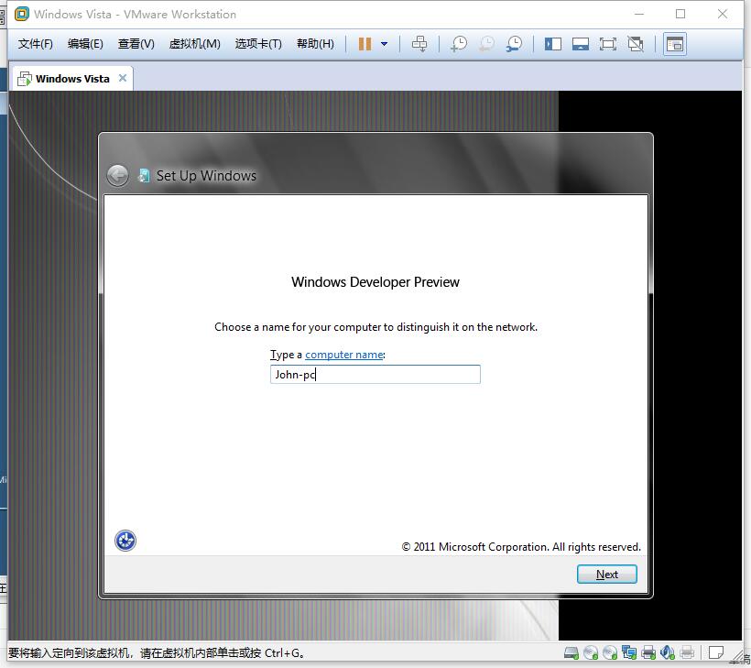This screenshot has width=751, height=668.
Task: Close the Windows Vista tab
Action: click(123, 78)
